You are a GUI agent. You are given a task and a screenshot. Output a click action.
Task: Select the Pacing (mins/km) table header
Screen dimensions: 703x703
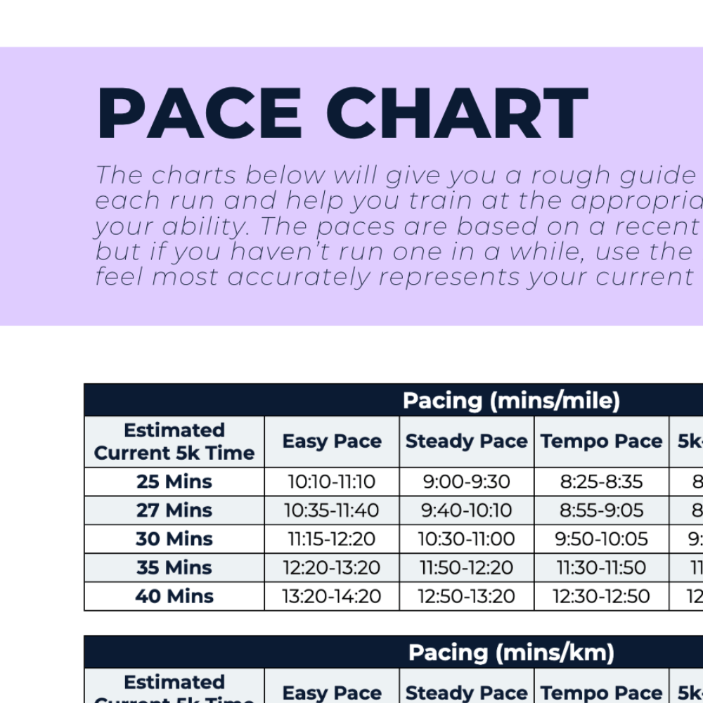511,653
